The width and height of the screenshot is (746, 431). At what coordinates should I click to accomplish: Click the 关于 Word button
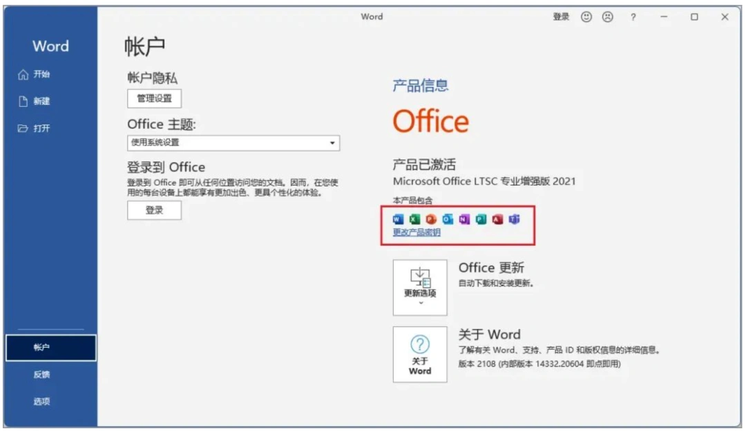(x=420, y=354)
